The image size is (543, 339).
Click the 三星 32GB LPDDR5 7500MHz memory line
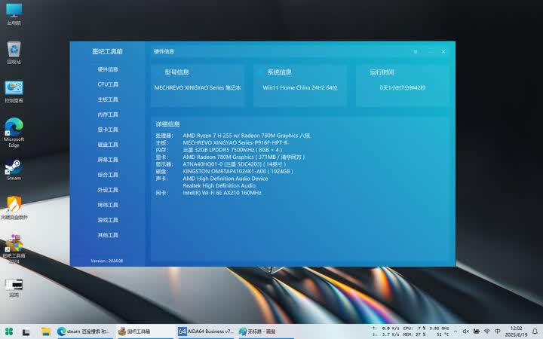tap(232, 150)
